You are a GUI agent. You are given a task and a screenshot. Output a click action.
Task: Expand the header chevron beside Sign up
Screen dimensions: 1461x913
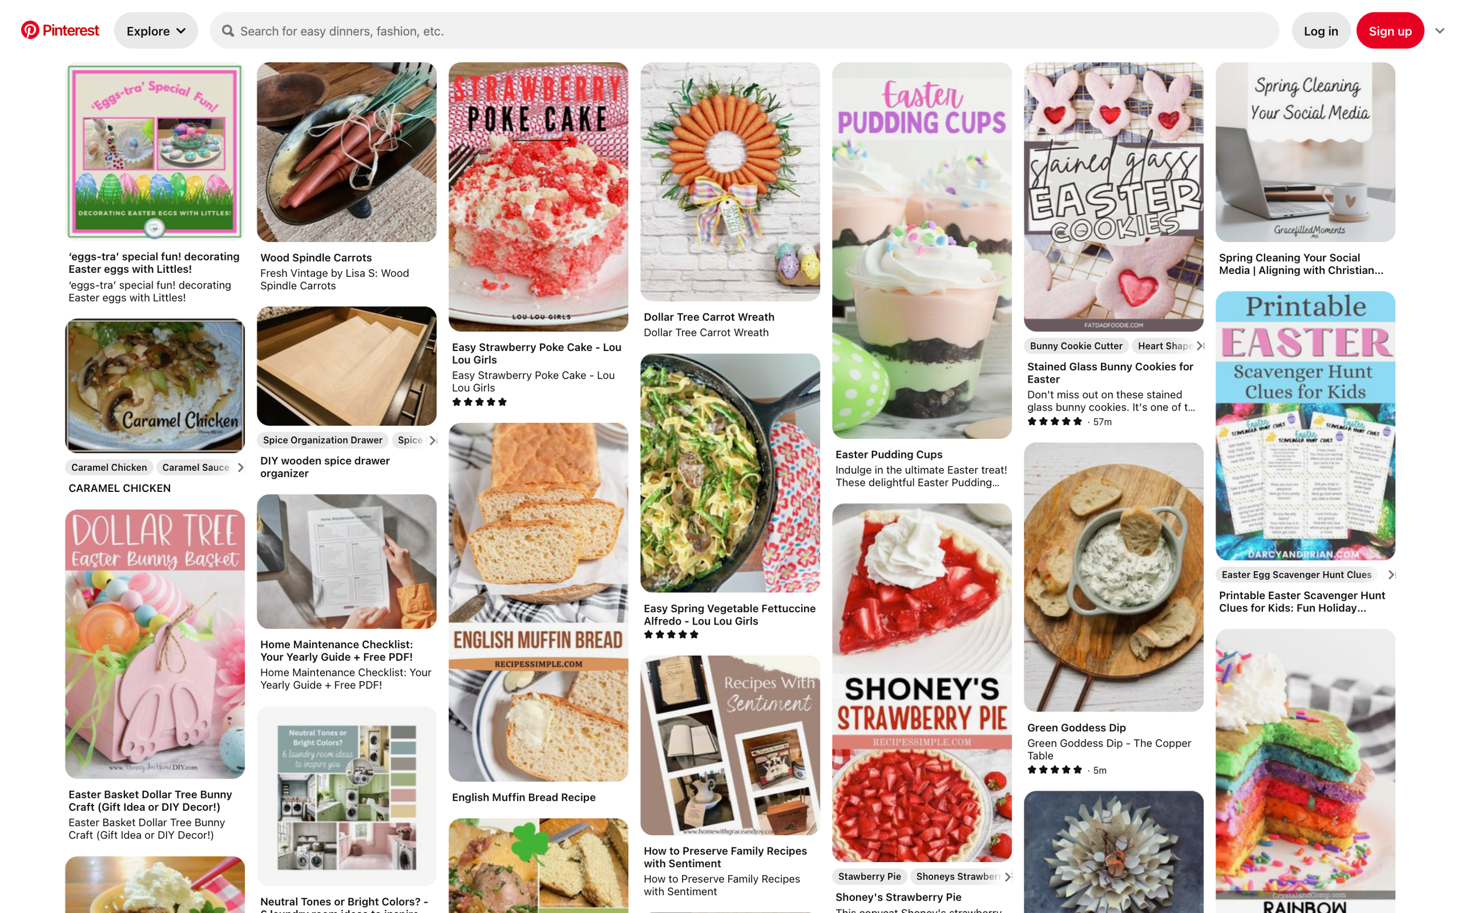click(1439, 31)
